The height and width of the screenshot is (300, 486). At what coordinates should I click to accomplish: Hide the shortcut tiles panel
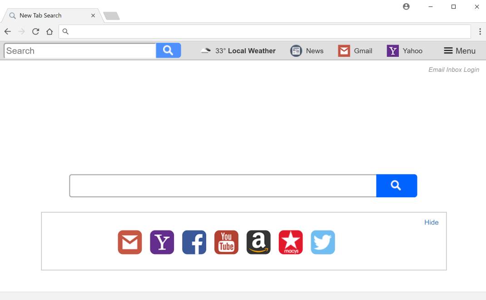pyautogui.click(x=431, y=222)
